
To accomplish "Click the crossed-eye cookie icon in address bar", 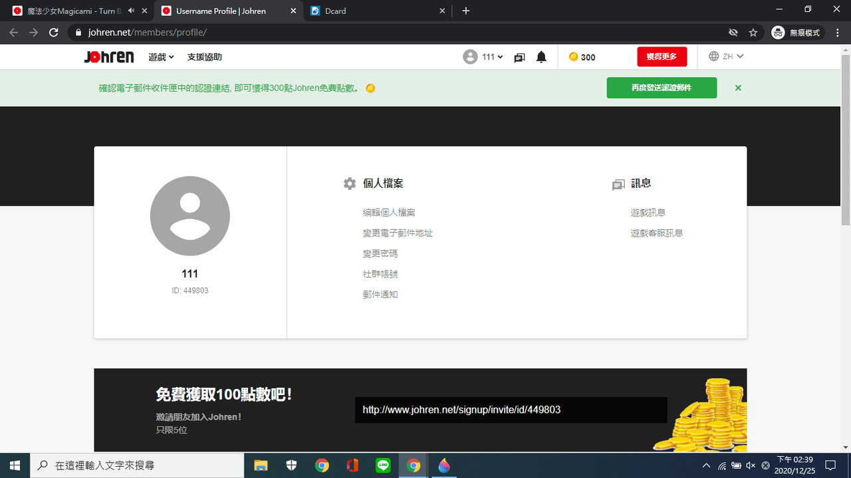I will pos(733,33).
